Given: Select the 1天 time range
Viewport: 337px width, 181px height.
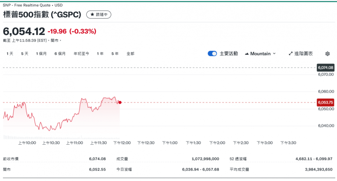Looking at the screenshot, I should (10, 54).
